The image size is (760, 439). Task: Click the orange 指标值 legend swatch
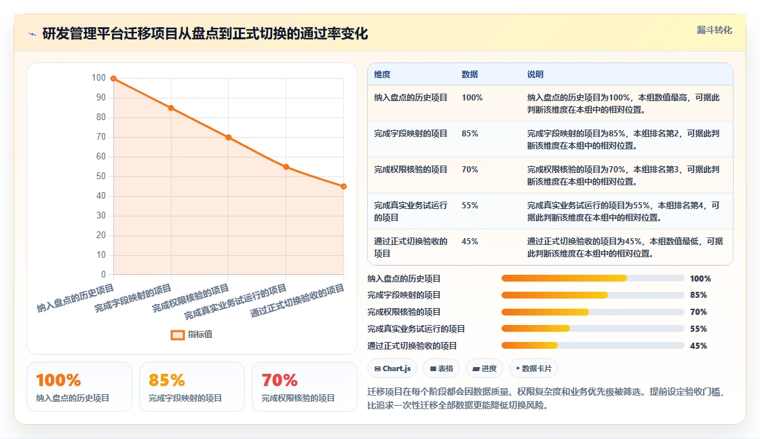(x=177, y=335)
